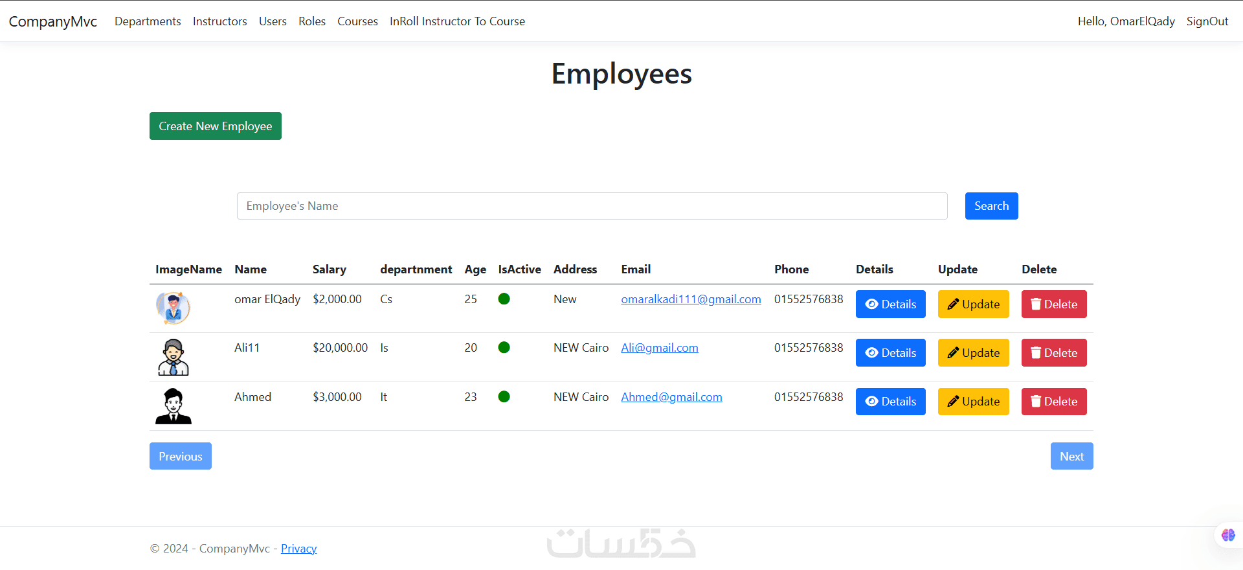Focus the Employee's Name search field

click(592, 206)
